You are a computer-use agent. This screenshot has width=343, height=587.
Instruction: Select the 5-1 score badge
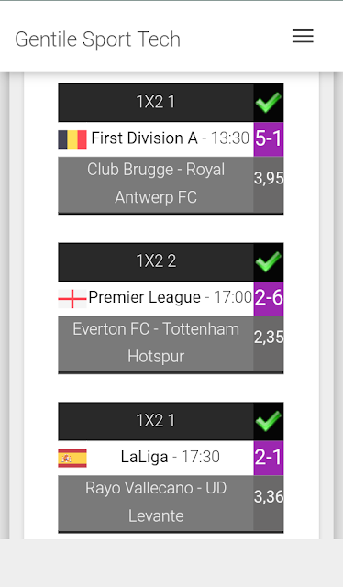[x=269, y=139]
